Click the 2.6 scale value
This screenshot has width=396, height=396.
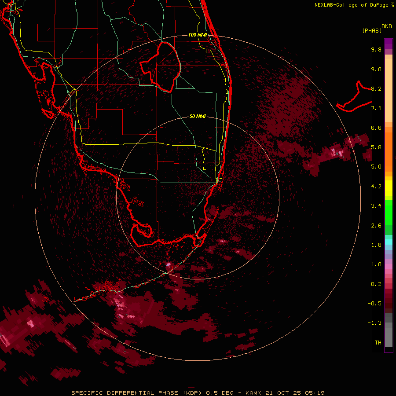(x=376, y=226)
